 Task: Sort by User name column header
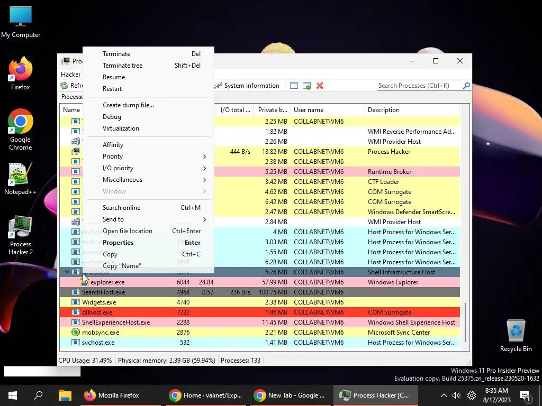click(x=327, y=110)
